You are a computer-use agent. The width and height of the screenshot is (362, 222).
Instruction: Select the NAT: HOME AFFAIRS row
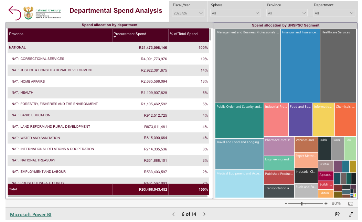tap(28, 82)
